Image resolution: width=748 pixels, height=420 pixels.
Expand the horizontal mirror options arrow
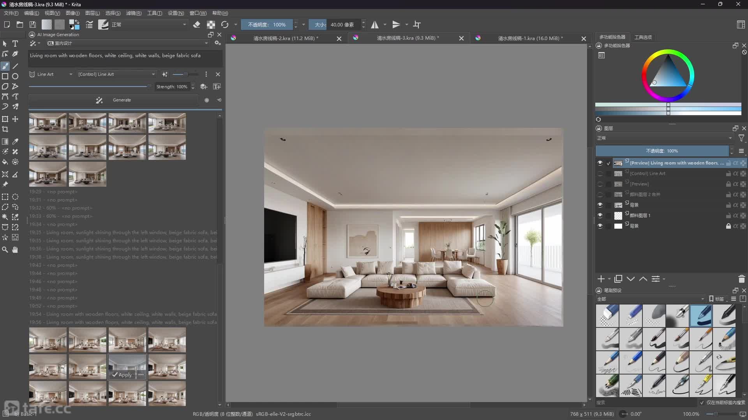click(385, 24)
